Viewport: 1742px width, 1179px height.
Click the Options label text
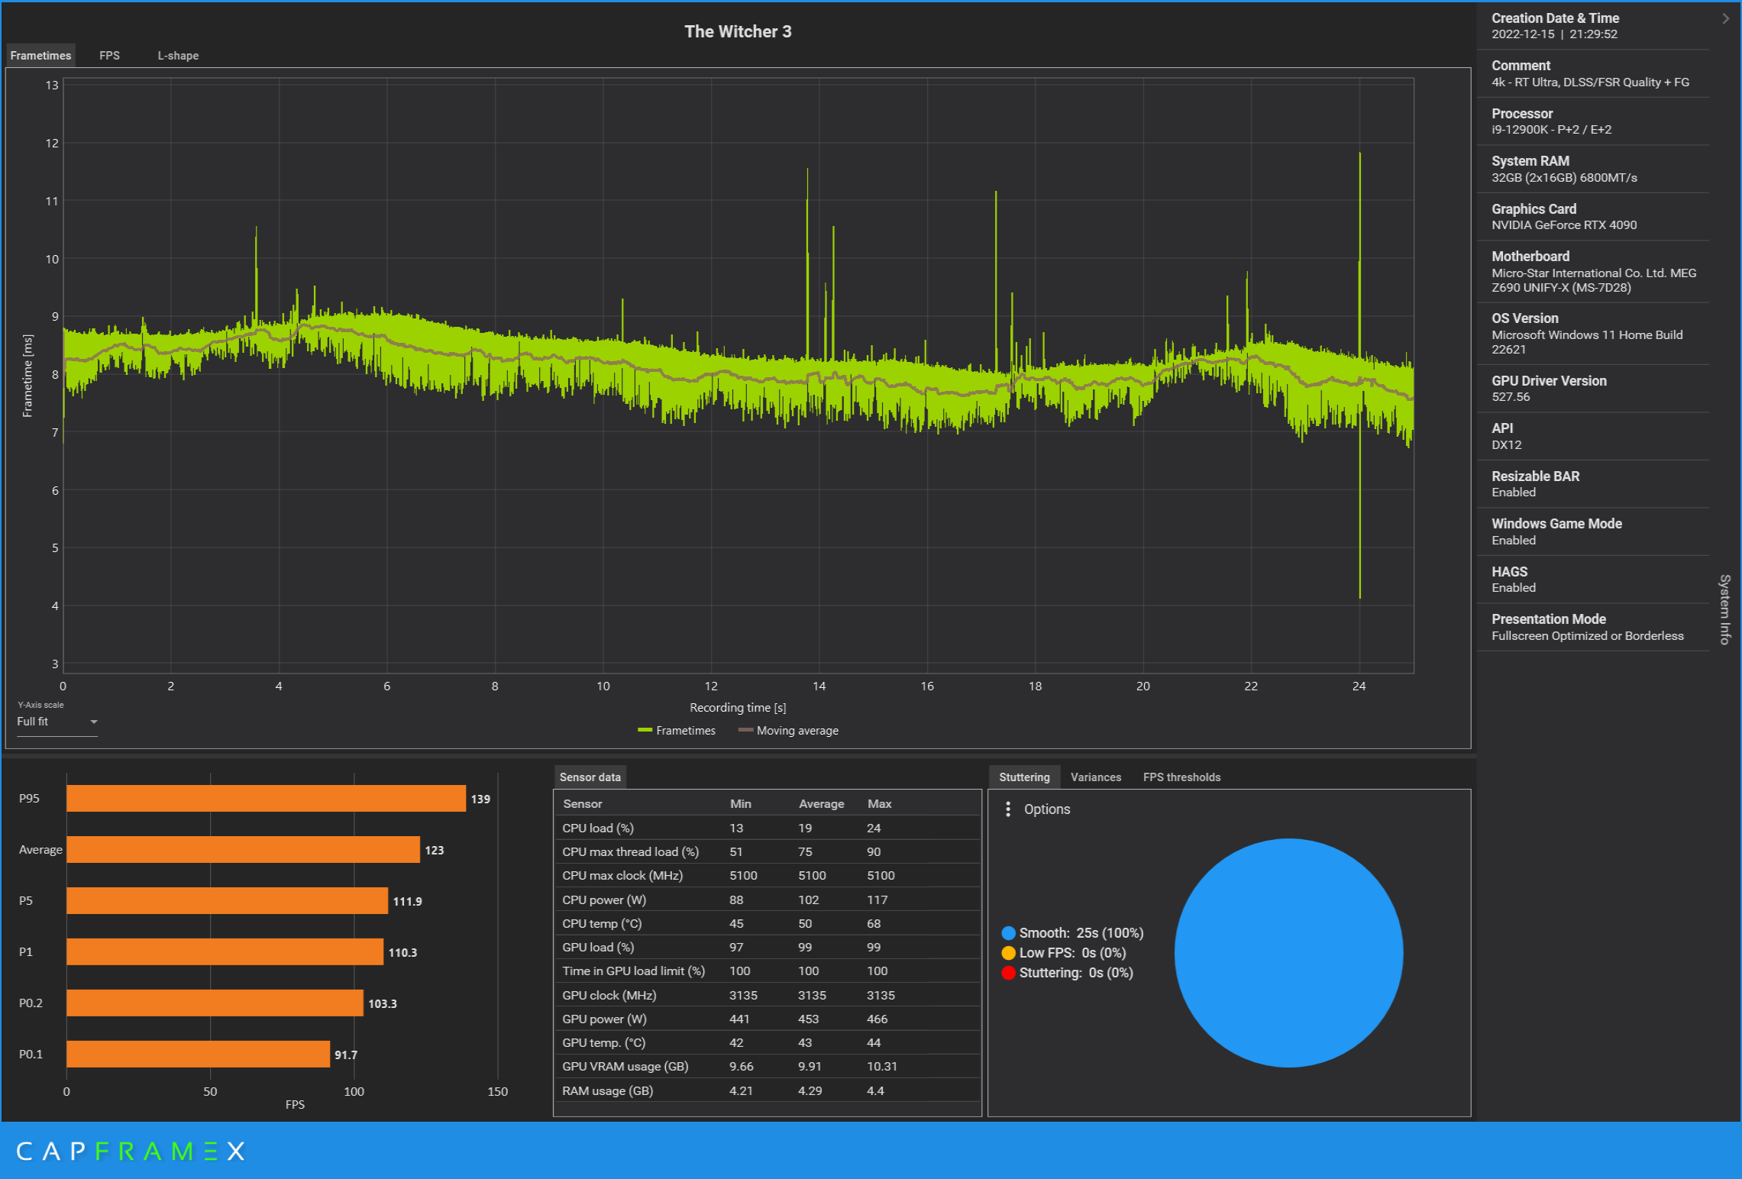[1046, 809]
